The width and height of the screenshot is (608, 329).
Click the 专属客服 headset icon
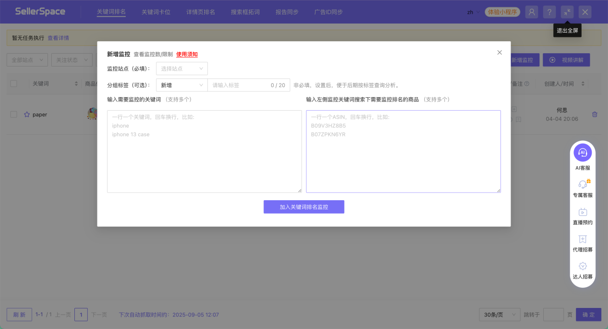pyautogui.click(x=583, y=184)
